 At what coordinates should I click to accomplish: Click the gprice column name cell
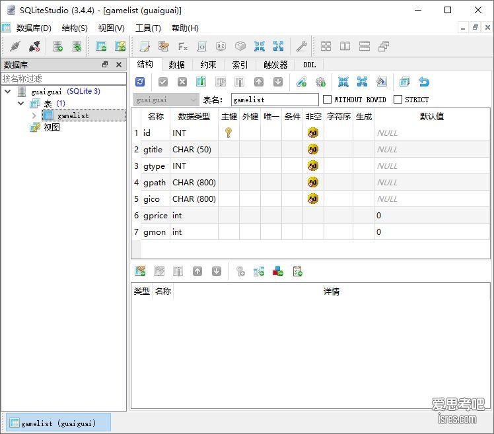[155, 216]
